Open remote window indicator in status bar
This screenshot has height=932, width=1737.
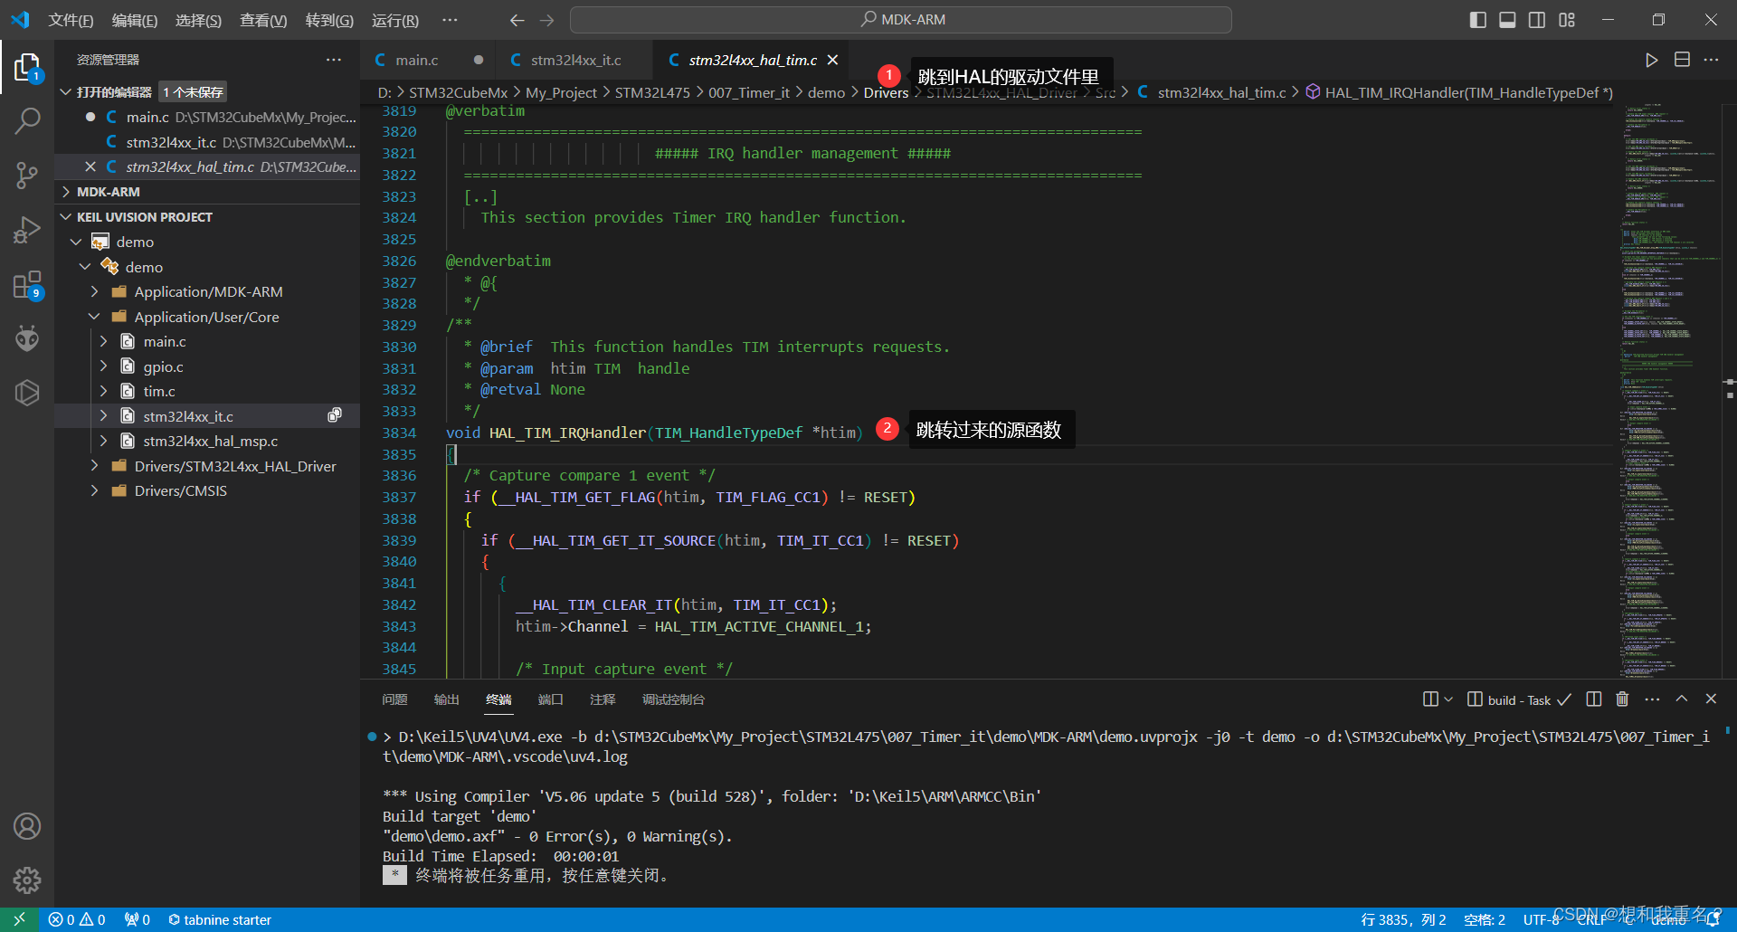click(19, 919)
